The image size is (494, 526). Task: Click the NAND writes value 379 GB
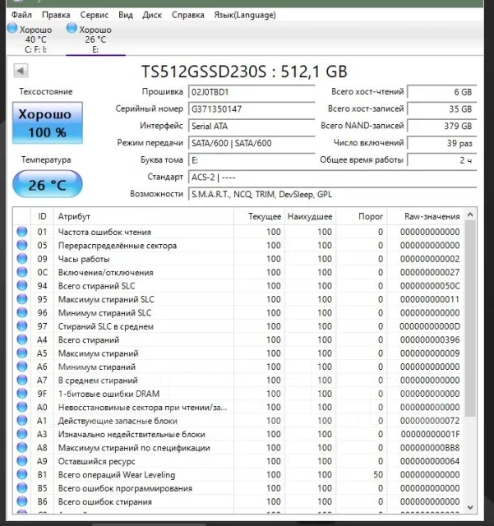[x=442, y=126]
